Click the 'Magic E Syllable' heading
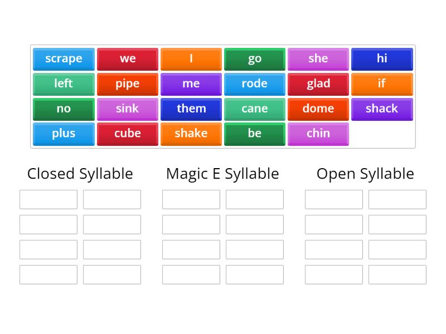Image resolution: width=446 pixels, height=334 pixels. (x=222, y=174)
